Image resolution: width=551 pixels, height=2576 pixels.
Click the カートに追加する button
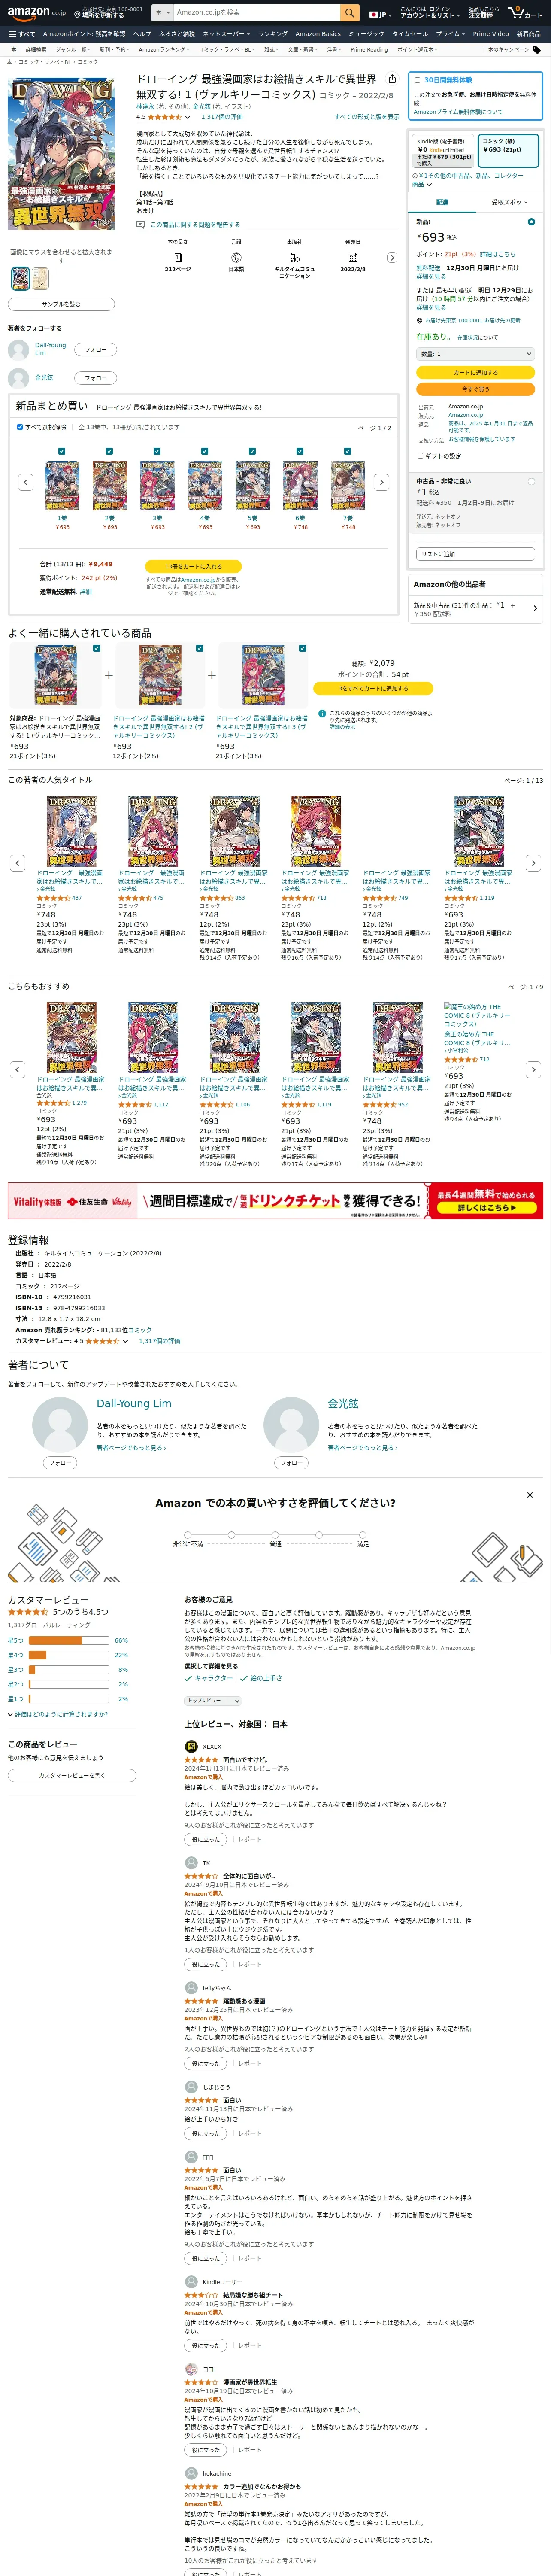[476, 372]
